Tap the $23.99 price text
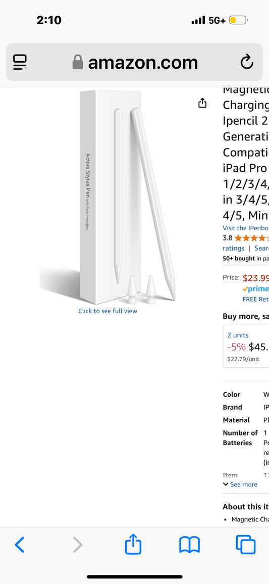The image size is (269, 584). [255, 278]
